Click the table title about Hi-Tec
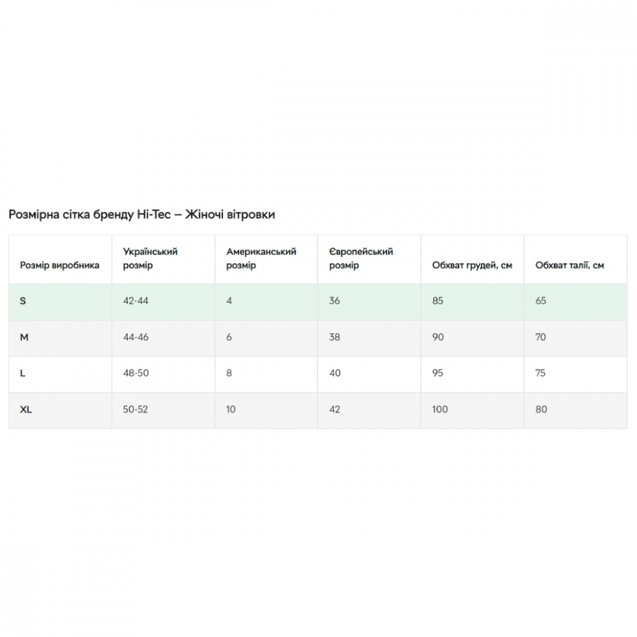This screenshot has height=637, width=637. coord(141,215)
